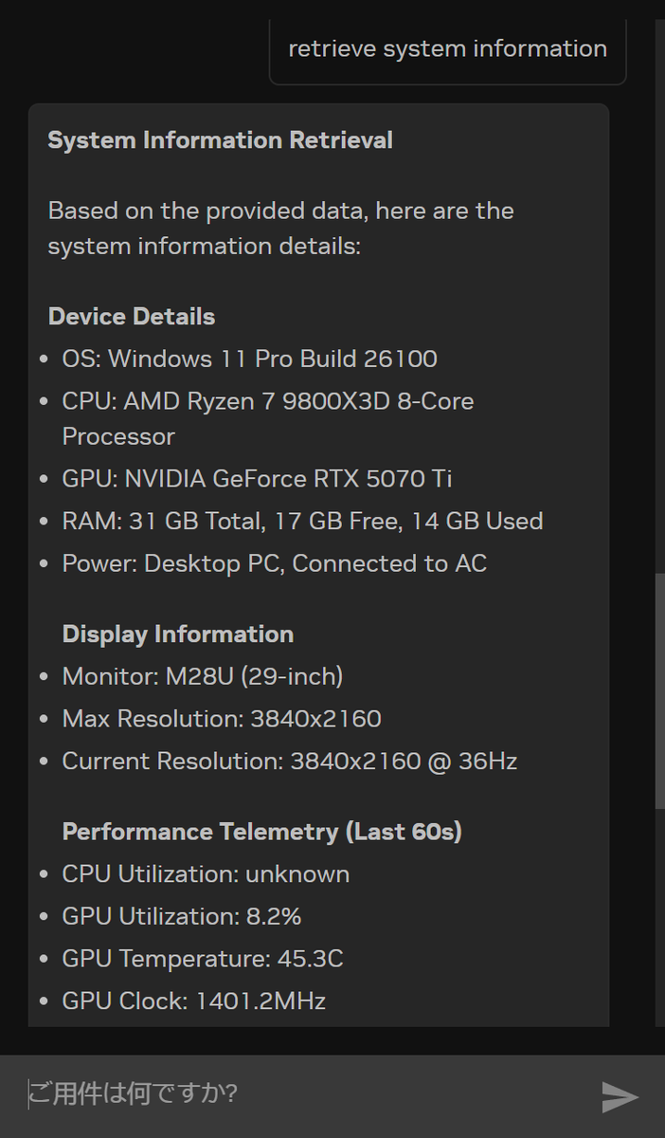This screenshot has height=1138, width=665.
Task: Click the GPU NVIDIA GeForce RTX 5070 Ti entry
Action: (257, 479)
